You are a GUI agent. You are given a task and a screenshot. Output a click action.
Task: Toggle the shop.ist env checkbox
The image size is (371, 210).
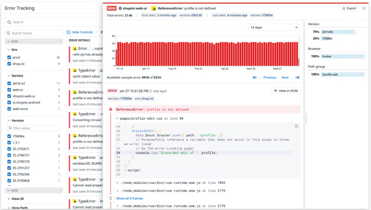(x=9, y=64)
